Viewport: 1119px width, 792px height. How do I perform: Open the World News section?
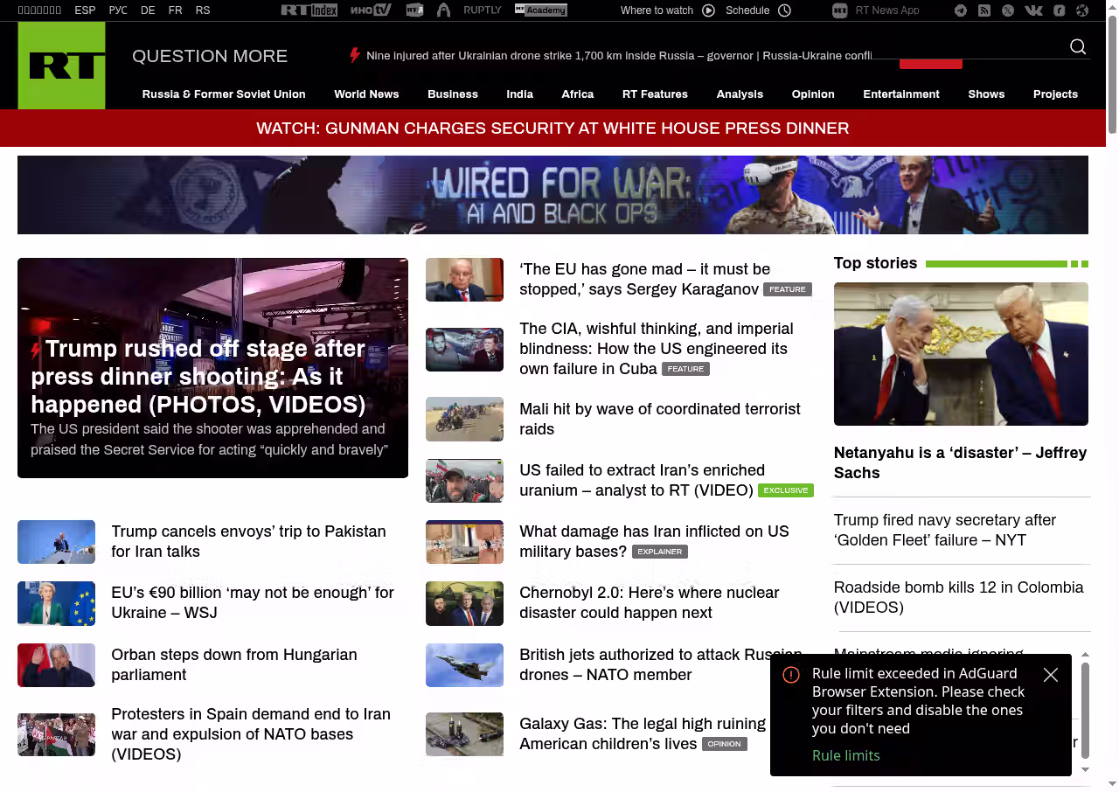click(x=366, y=94)
